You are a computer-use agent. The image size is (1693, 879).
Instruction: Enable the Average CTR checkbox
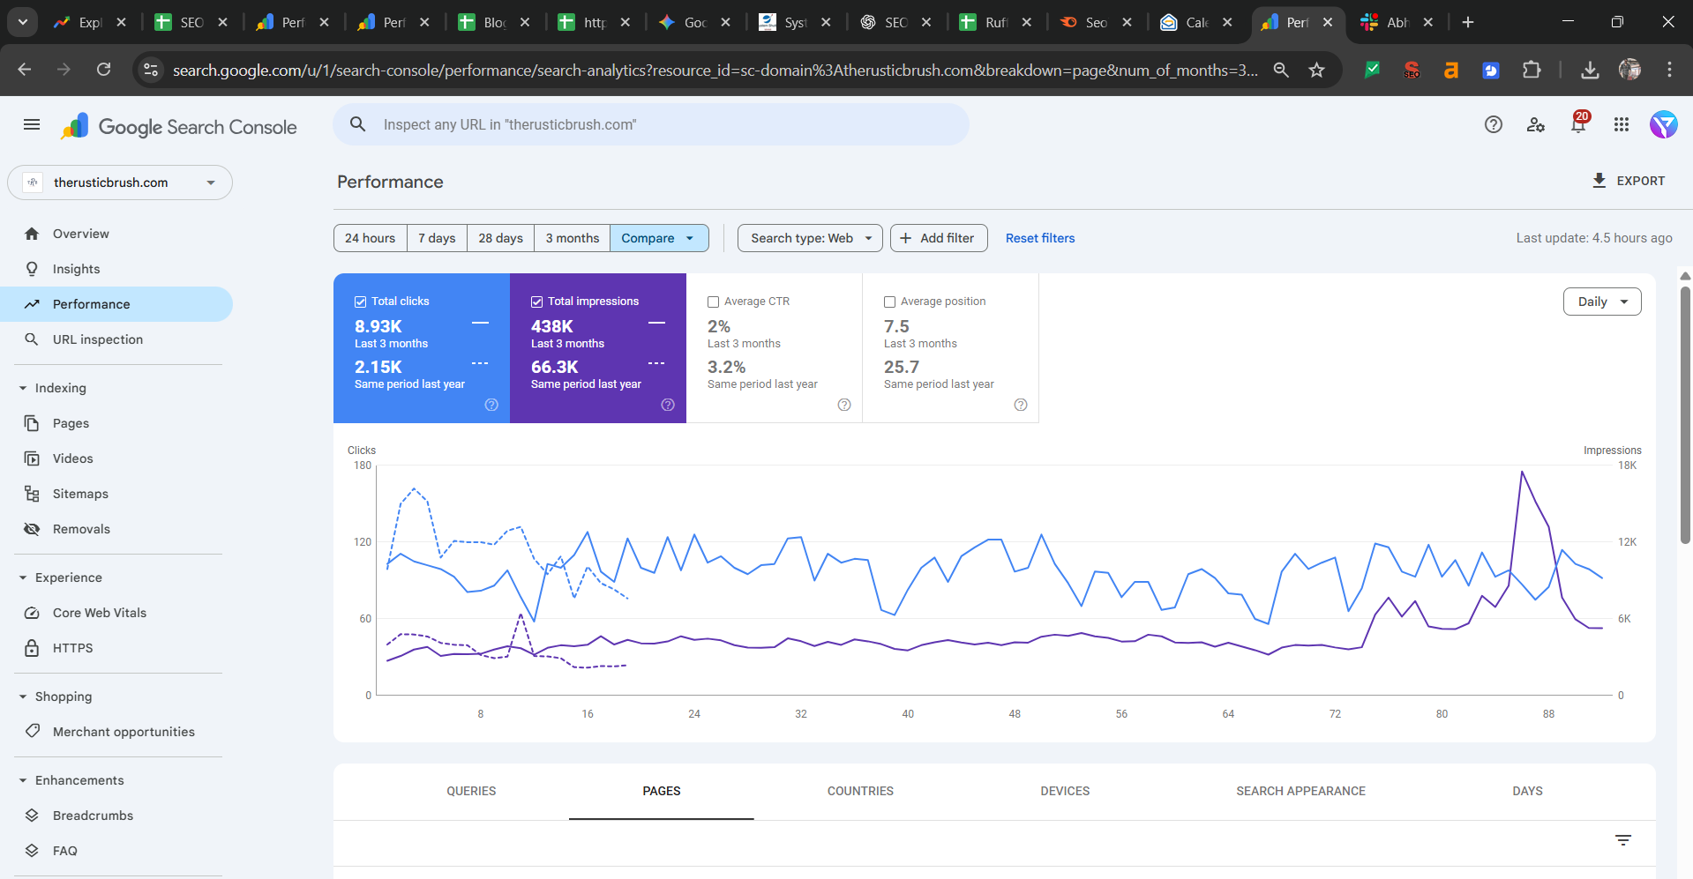(x=714, y=302)
